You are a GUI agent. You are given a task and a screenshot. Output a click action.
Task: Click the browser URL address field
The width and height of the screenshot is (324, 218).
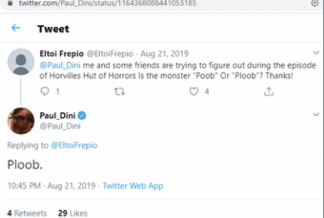click(x=109, y=3)
